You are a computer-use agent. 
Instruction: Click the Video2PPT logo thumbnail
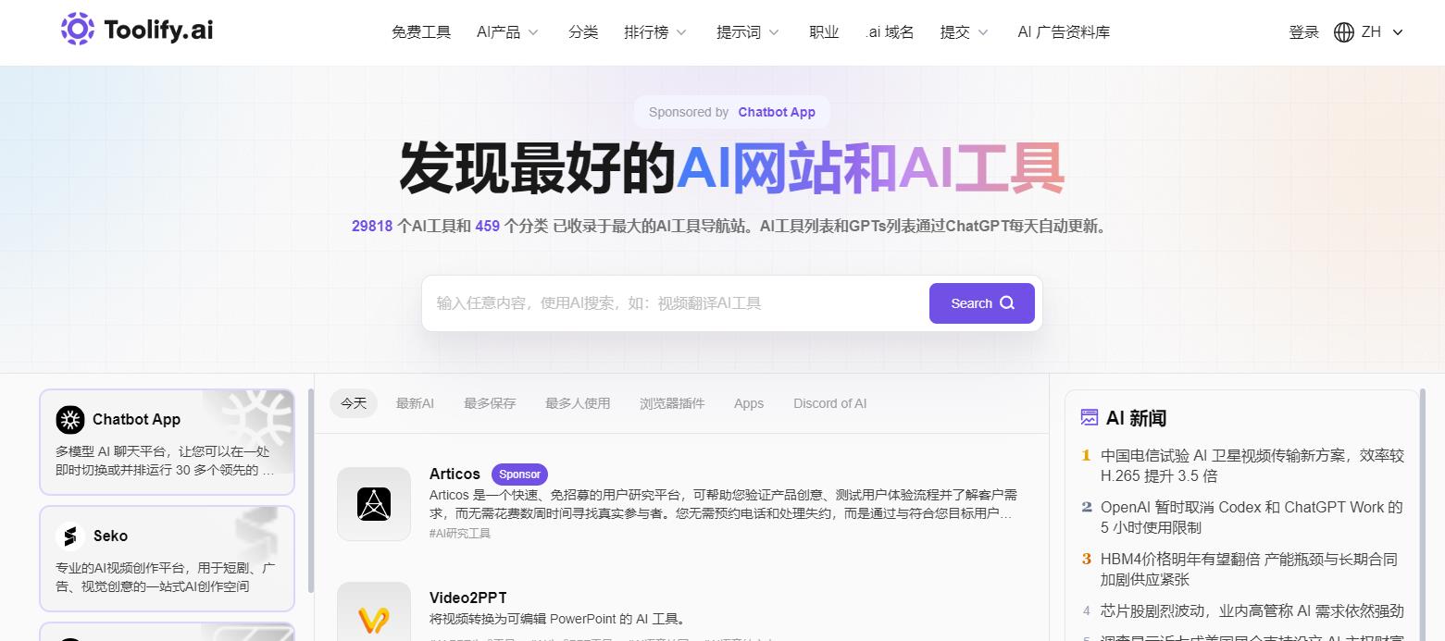pyautogui.click(x=374, y=611)
